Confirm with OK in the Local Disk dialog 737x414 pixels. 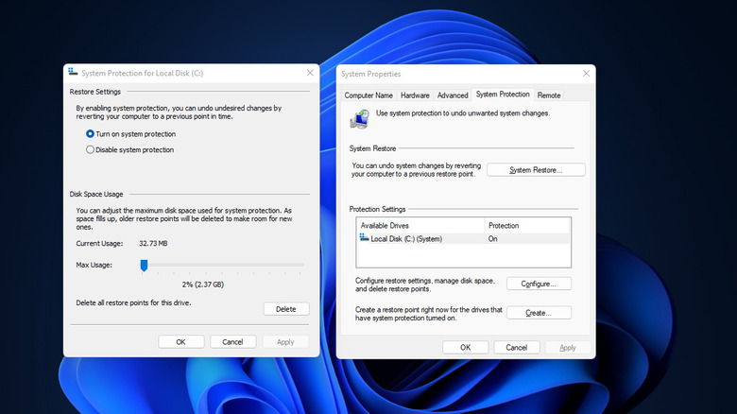tap(180, 342)
